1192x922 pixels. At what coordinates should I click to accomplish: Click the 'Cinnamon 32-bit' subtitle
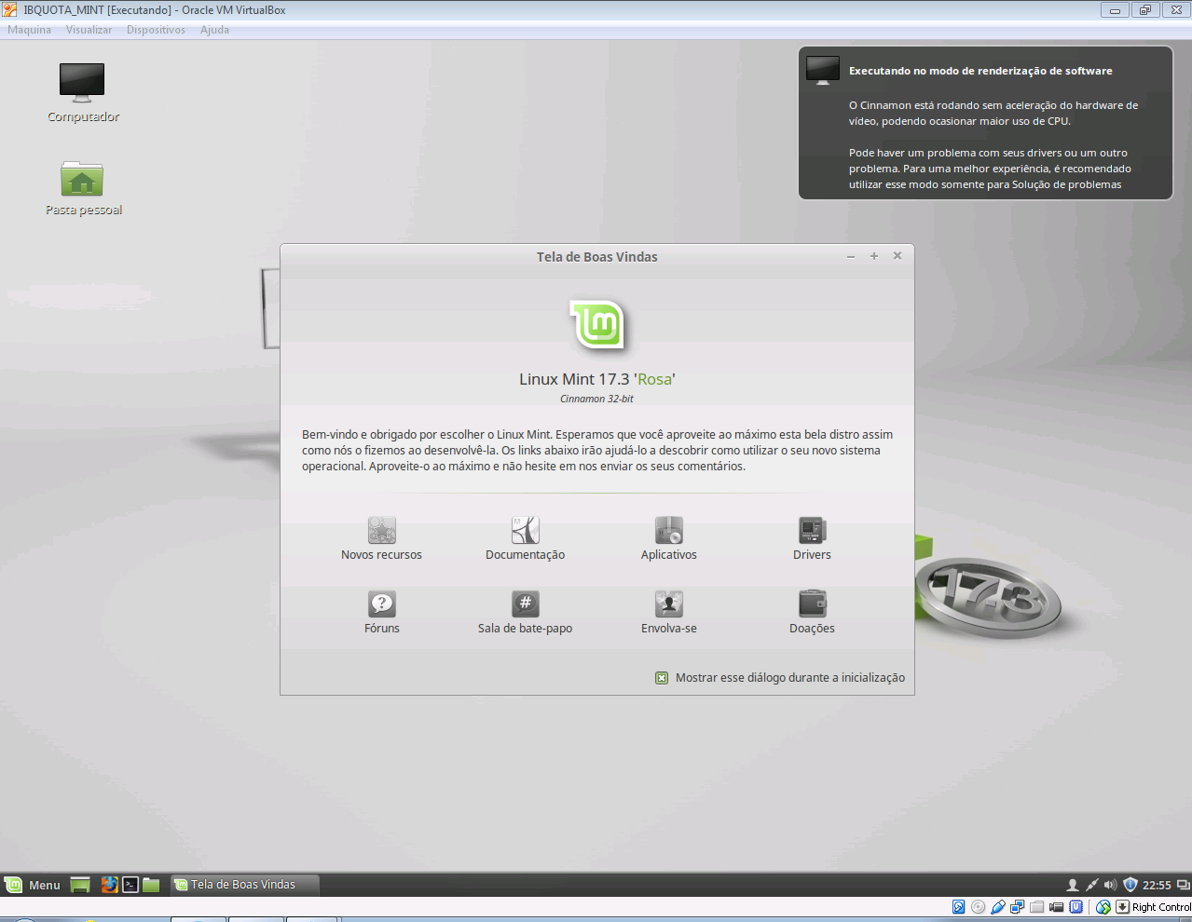tap(596, 399)
